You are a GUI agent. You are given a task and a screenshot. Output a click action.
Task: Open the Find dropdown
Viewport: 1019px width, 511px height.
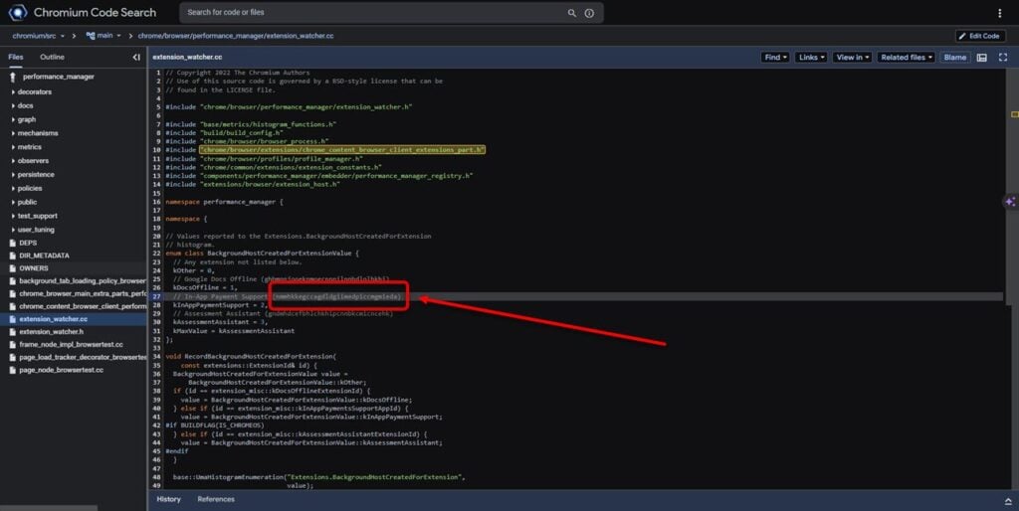coord(775,58)
